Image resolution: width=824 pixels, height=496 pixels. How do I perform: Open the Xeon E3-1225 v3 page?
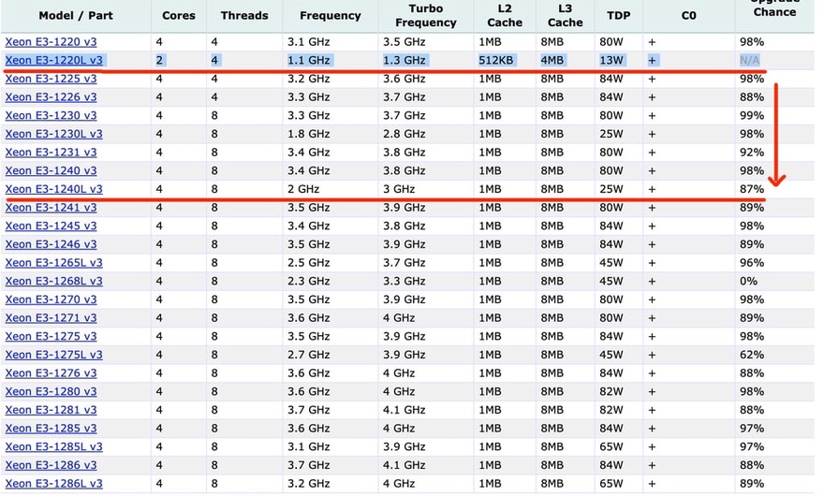[x=51, y=80]
